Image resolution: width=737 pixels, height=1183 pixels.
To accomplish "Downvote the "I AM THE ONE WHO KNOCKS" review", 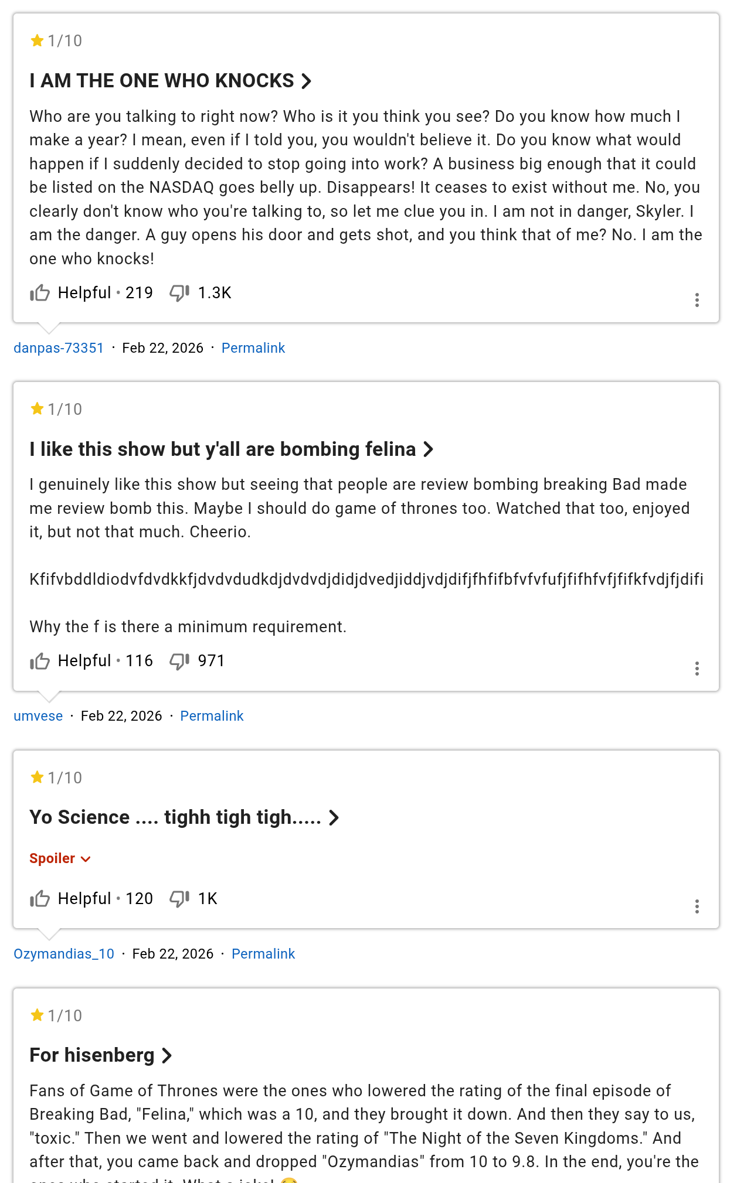I will point(179,292).
